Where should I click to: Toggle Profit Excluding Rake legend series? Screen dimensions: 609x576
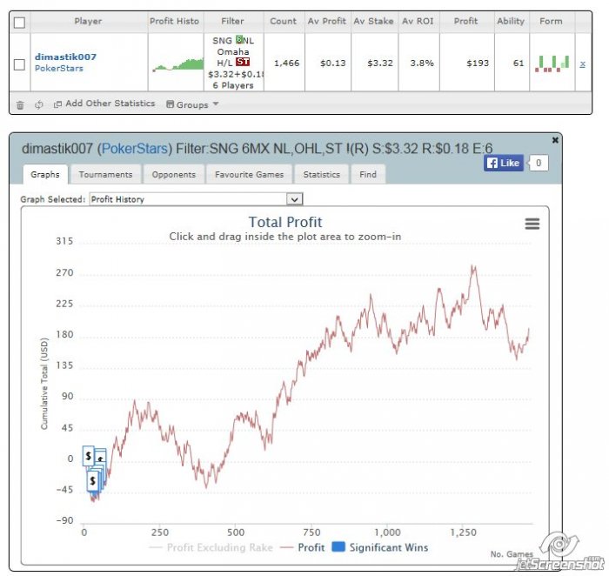click(x=211, y=547)
